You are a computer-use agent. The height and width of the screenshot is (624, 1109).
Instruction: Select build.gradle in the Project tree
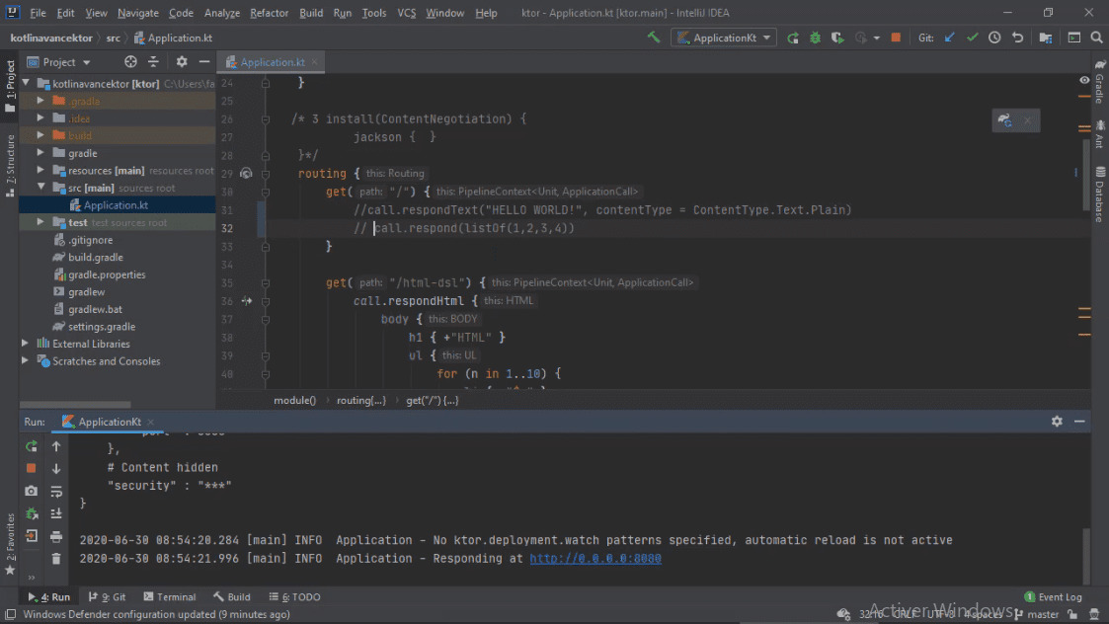(96, 258)
